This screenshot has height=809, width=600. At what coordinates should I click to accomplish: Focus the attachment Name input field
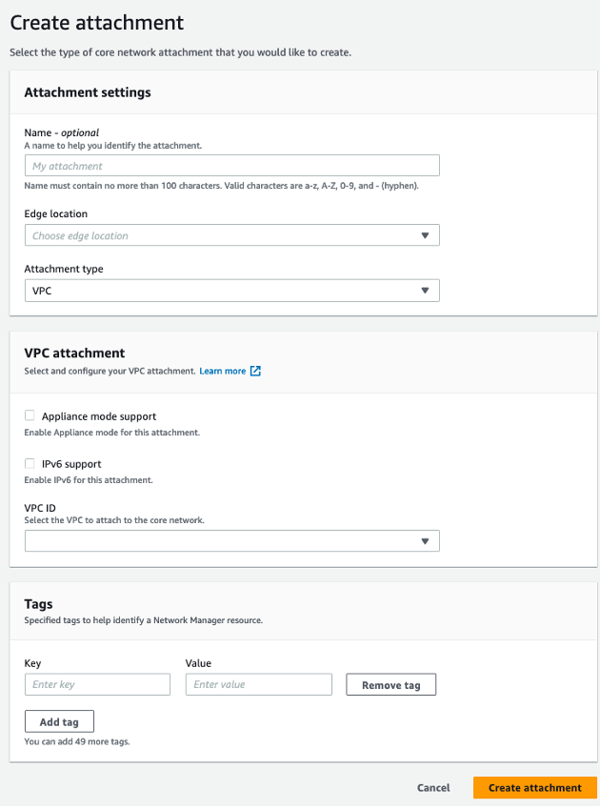231,166
